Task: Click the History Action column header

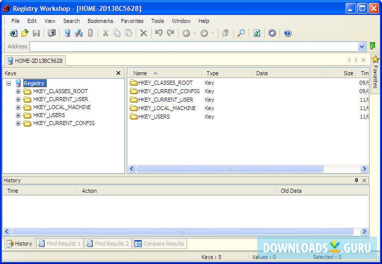Action: click(177, 191)
